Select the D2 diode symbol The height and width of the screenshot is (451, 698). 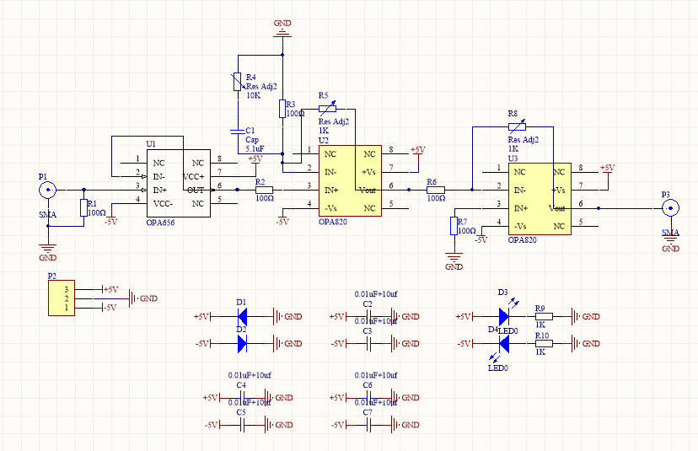click(x=242, y=343)
